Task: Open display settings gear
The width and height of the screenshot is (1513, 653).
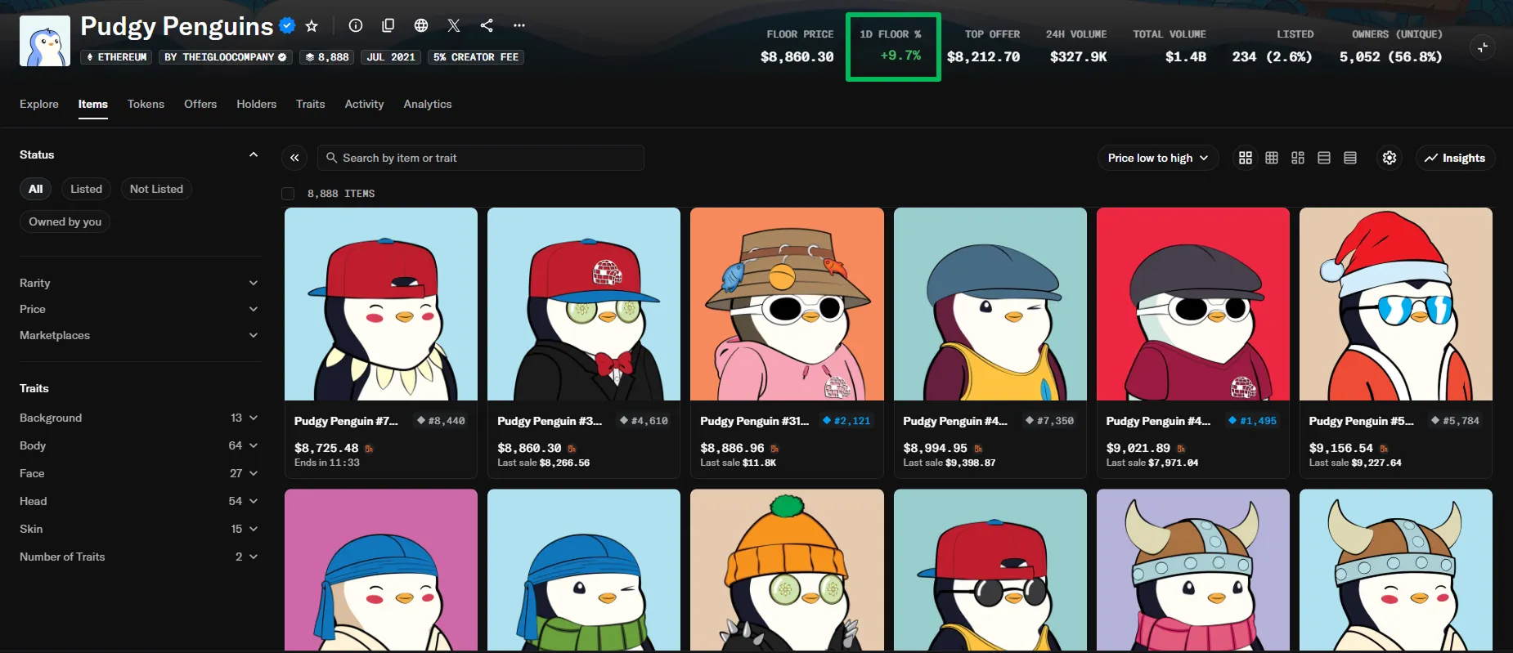Action: click(1390, 158)
